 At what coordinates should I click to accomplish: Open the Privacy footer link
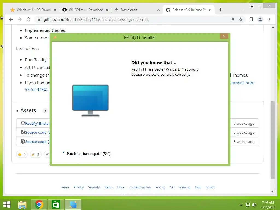point(78,187)
